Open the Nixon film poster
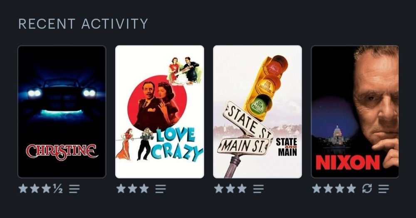The width and height of the screenshot is (416, 218). 355,112
